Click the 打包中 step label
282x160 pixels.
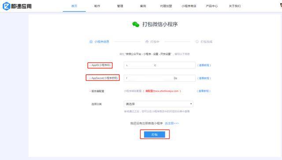click(x=155, y=42)
